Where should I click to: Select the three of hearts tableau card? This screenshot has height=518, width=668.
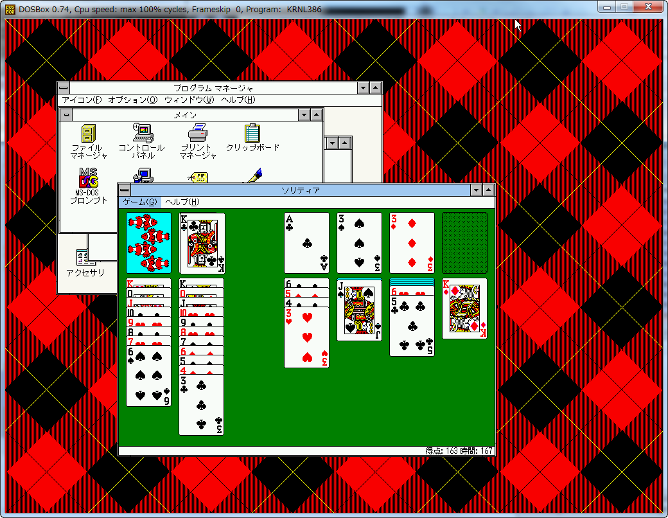pos(307,337)
